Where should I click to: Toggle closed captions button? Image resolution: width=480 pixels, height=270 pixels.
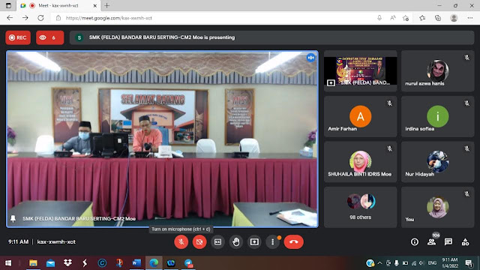point(217,241)
